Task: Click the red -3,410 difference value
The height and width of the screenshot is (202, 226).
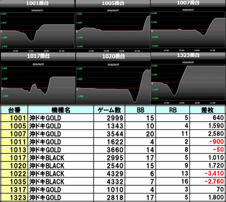Action: coord(214,174)
